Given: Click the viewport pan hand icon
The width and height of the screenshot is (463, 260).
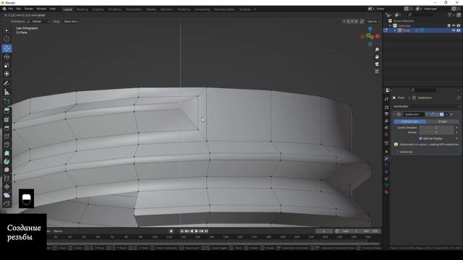Looking at the screenshot, I should [377, 57].
